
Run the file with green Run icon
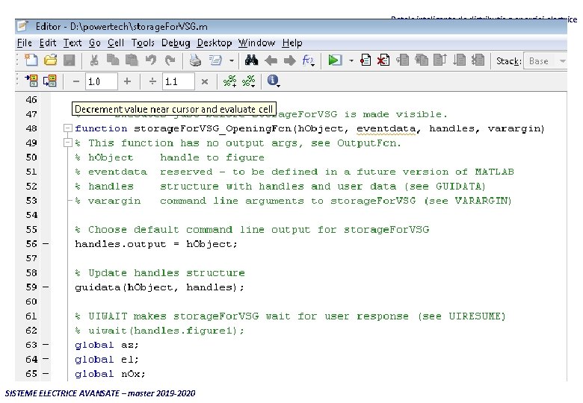click(335, 60)
